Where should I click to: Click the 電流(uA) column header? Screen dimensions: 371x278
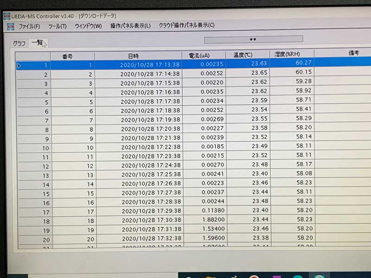(x=199, y=56)
